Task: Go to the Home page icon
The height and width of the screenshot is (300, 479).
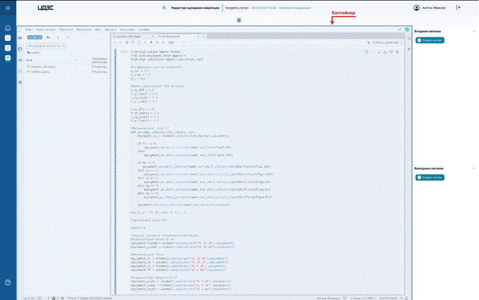Action: point(8,28)
